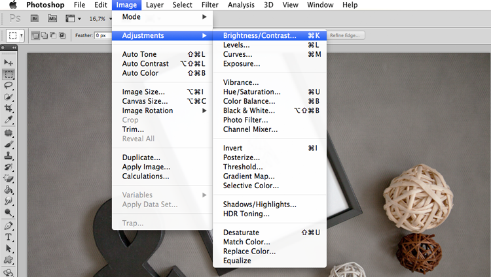Open the Layer menu
This screenshot has width=491, height=277.
click(x=155, y=5)
